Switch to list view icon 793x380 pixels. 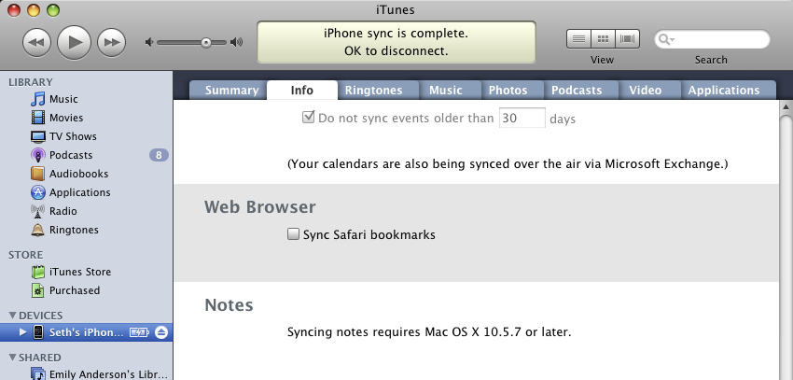point(579,39)
